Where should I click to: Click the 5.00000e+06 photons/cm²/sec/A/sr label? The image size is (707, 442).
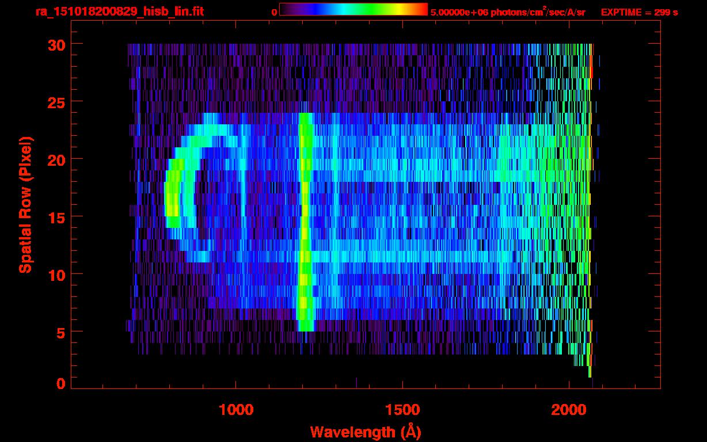click(x=508, y=12)
